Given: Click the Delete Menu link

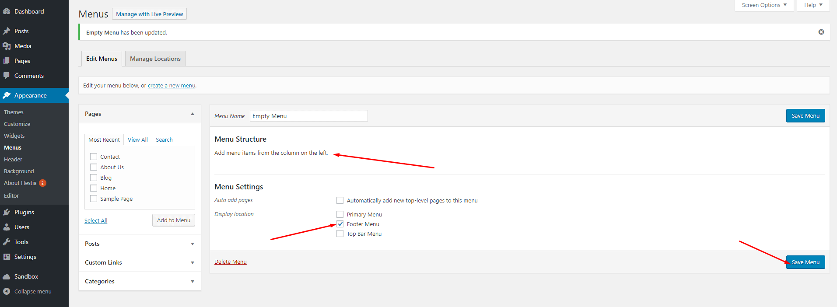Looking at the screenshot, I should pyautogui.click(x=230, y=262).
